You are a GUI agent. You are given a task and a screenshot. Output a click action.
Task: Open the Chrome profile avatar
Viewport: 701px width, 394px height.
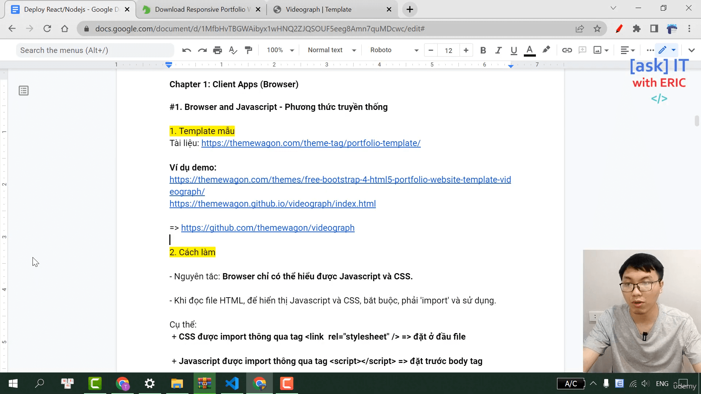tap(672, 29)
